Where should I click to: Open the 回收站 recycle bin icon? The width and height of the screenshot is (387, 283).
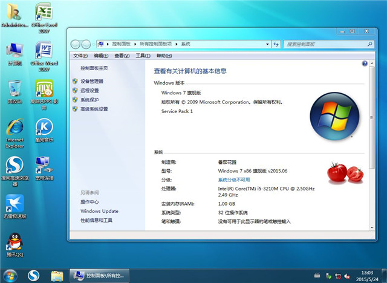(x=15, y=92)
